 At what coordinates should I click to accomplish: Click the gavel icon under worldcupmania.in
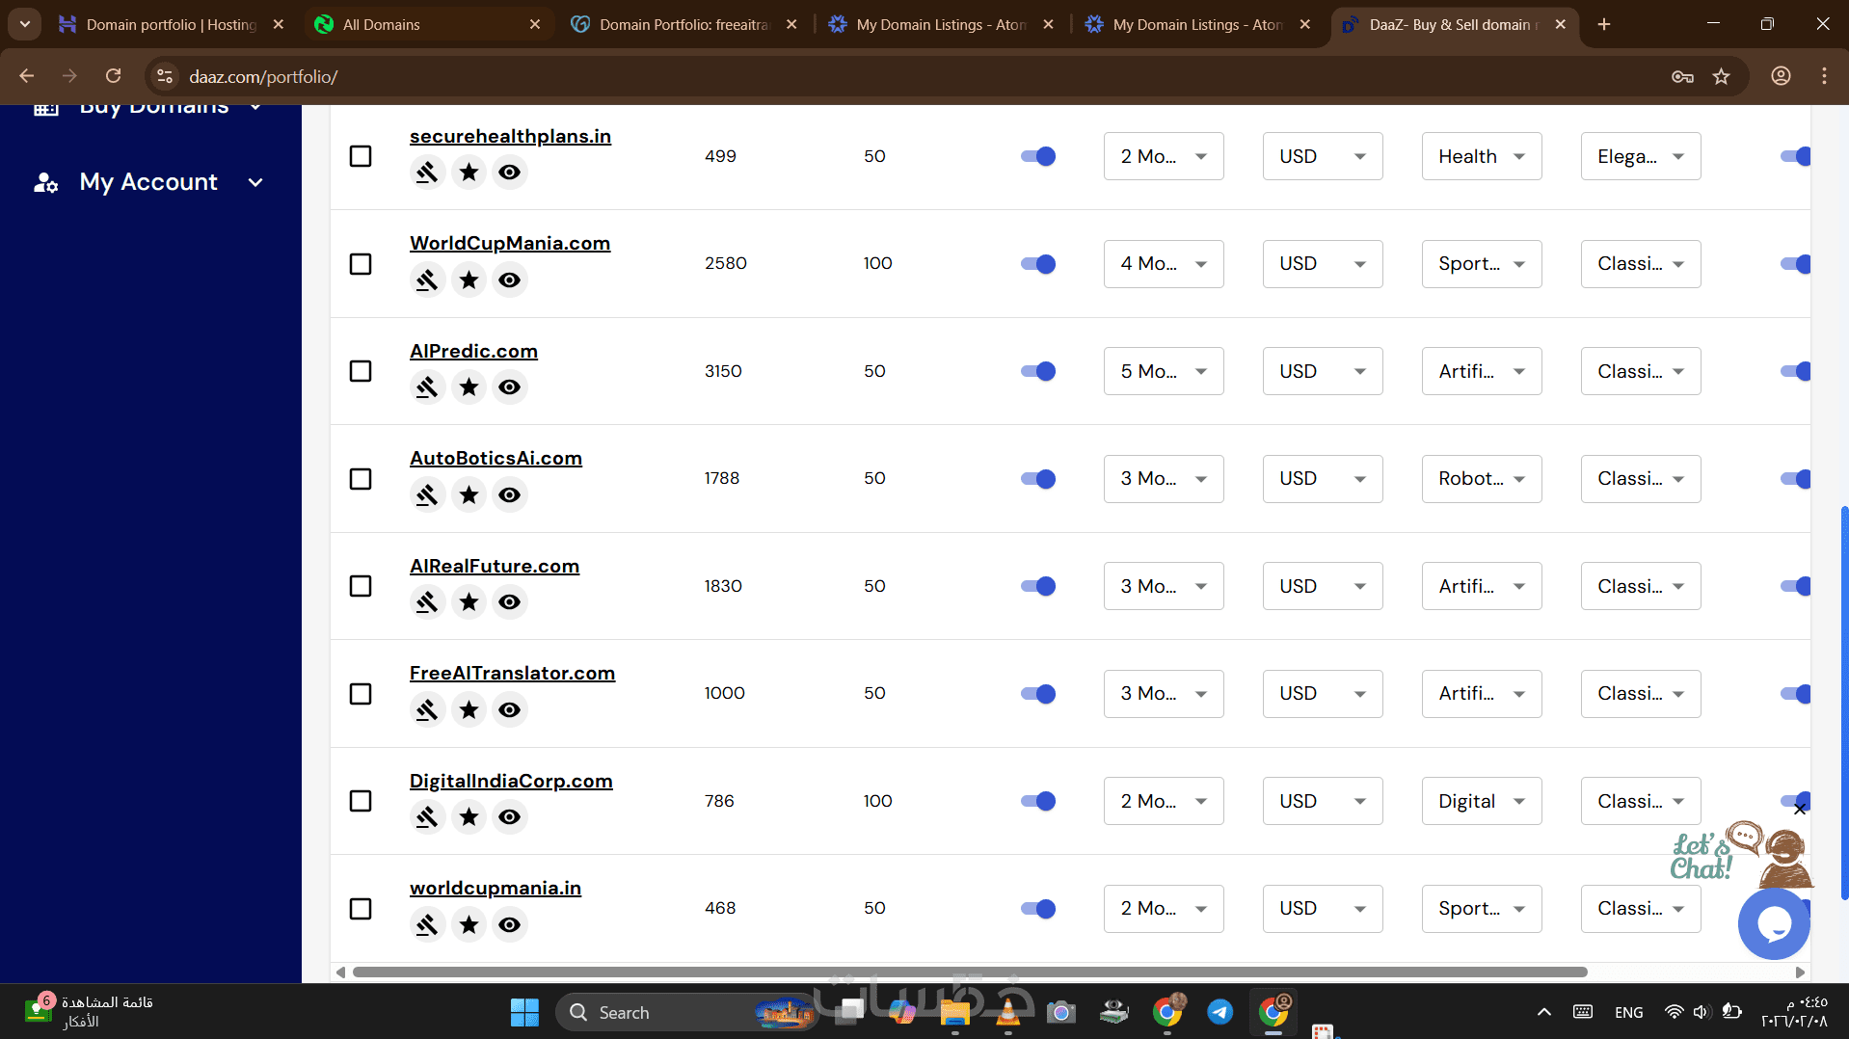pos(427,924)
